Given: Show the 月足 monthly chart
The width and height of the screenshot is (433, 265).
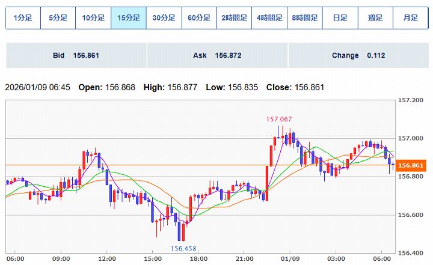Looking at the screenshot, I should pyautogui.click(x=410, y=18).
